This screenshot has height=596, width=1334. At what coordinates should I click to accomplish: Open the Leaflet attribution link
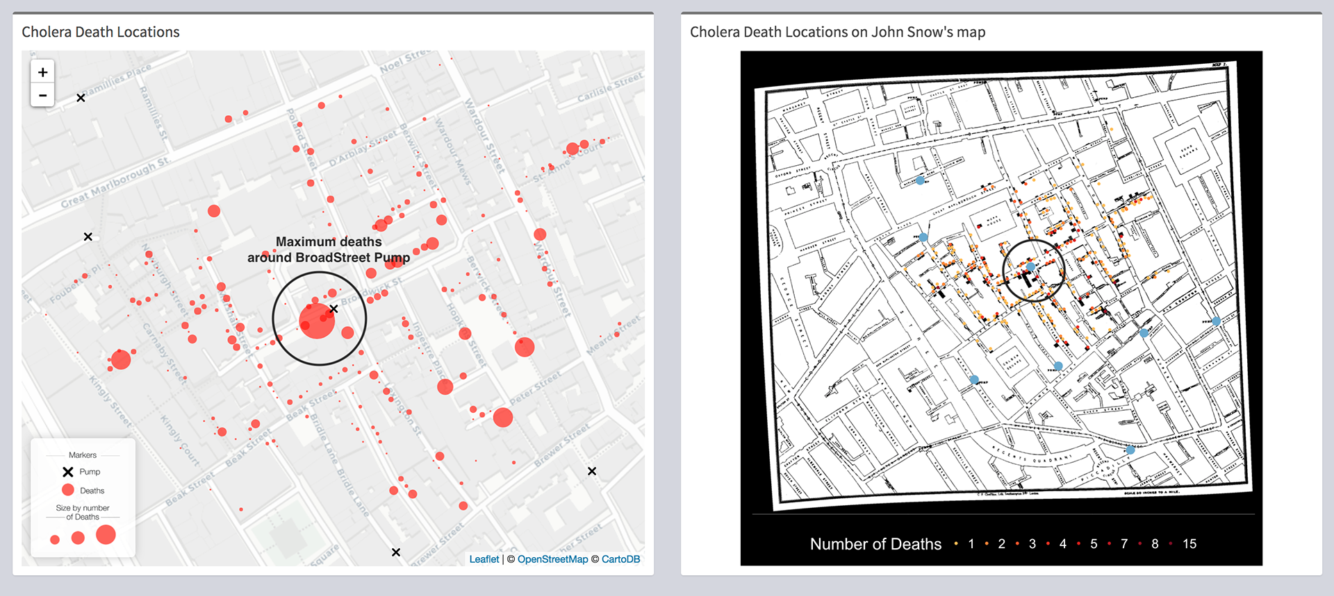click(x=484, y=559)
